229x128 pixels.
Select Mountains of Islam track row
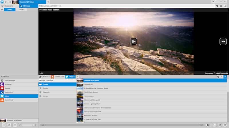[152, 116]
